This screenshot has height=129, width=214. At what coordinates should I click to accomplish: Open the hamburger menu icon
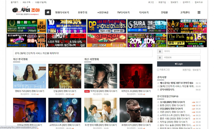(199, 12)
